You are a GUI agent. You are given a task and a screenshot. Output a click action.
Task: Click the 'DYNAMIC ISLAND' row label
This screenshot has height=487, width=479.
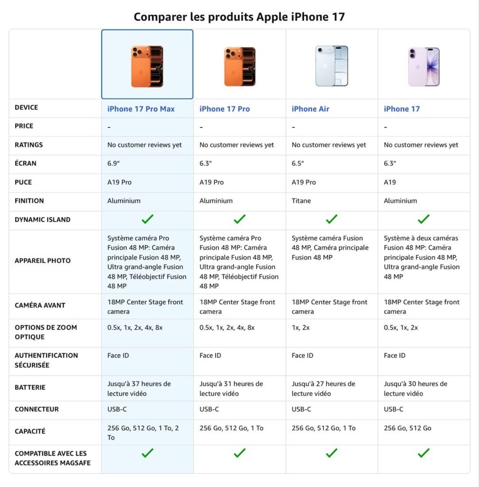point(42,220)
